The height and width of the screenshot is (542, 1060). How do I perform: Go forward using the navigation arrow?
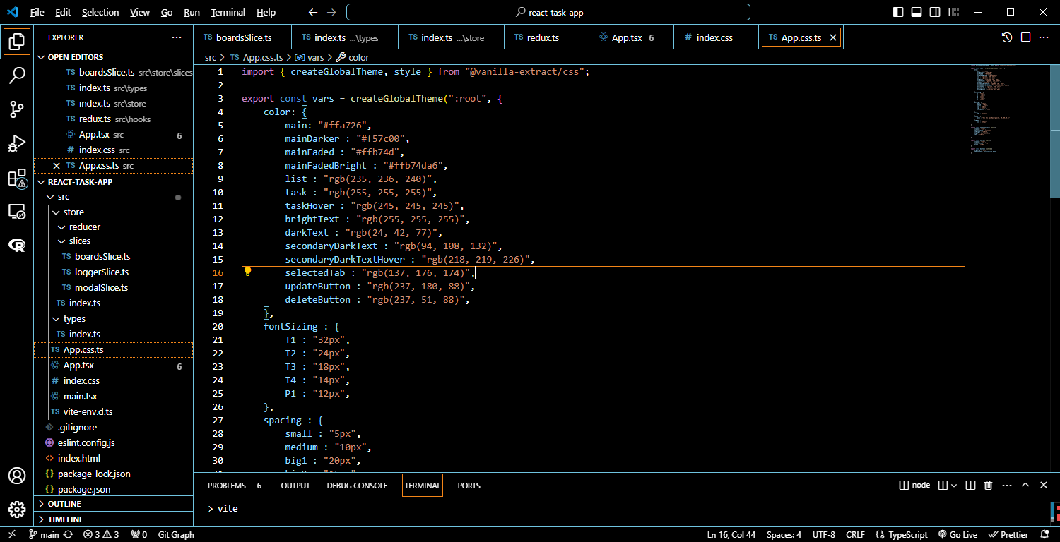332,12
